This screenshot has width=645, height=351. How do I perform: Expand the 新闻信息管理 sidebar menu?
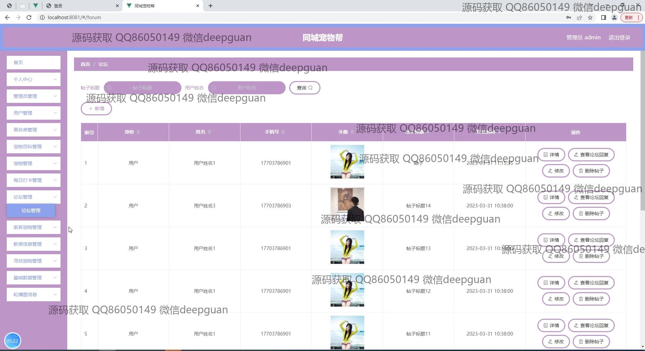(x=34, y=244)
